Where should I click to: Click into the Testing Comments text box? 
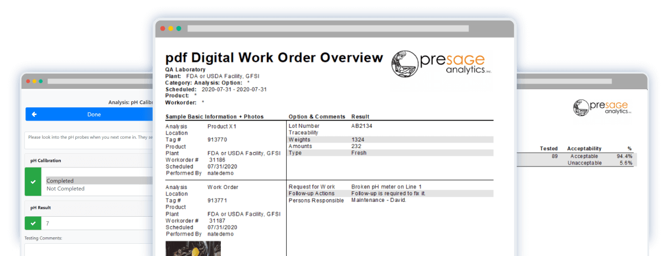pos(89,250)
